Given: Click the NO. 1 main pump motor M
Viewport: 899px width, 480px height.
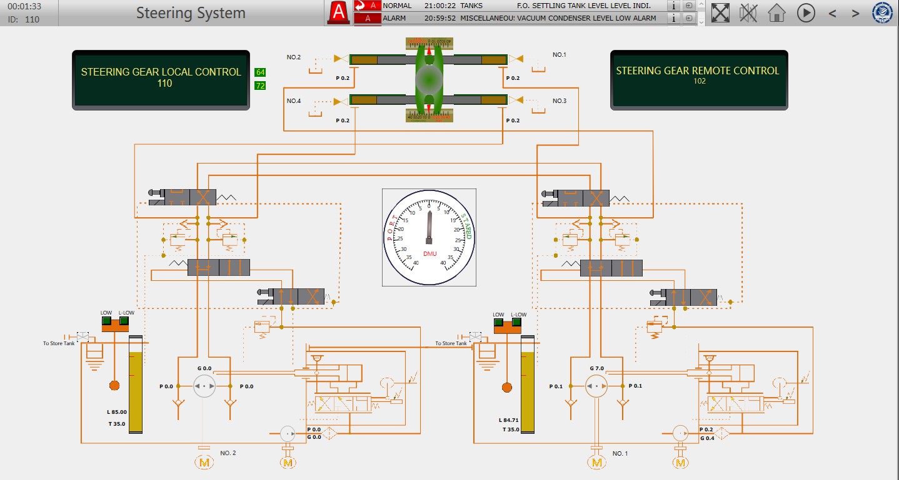Looking at the screenshot, I should [596, 463].
